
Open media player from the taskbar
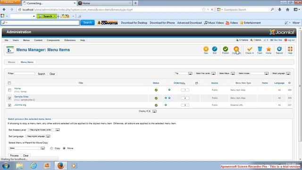[x=74, y=166]
